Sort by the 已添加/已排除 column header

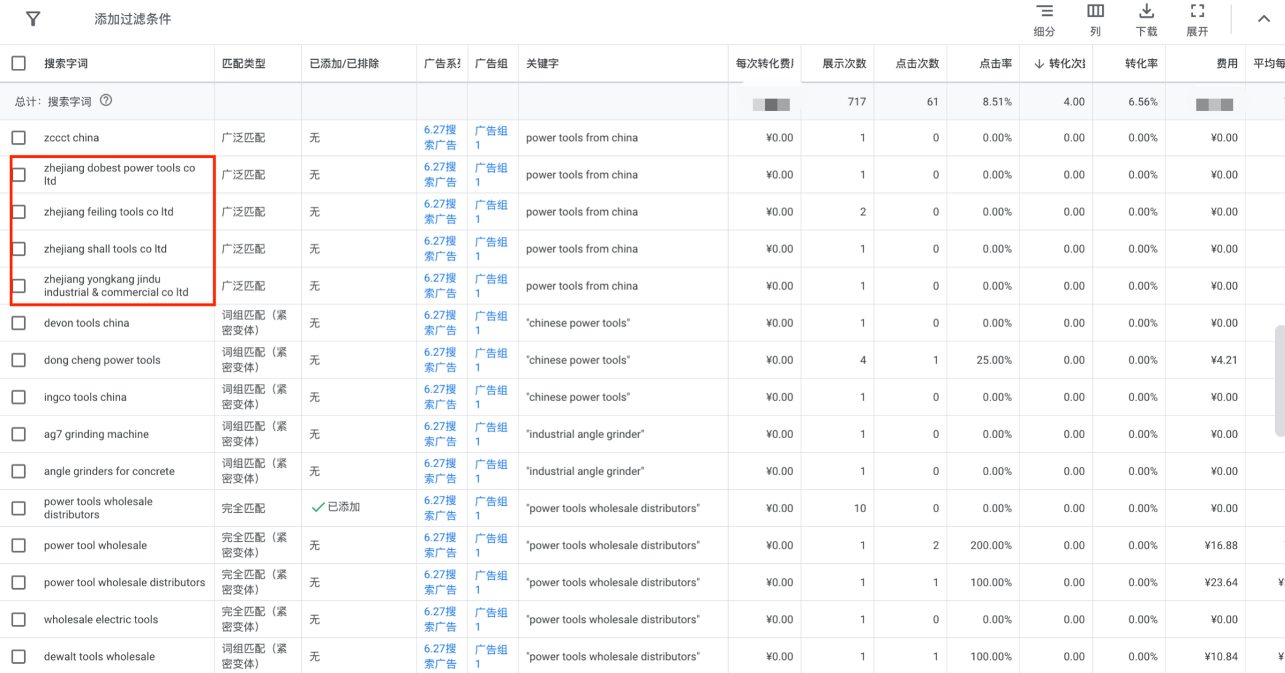[x=344, y=63]
